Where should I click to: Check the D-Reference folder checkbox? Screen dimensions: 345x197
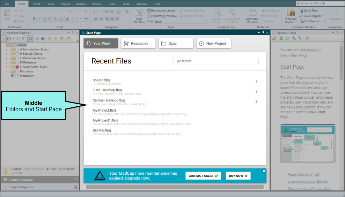point(17,63)
